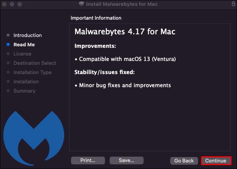This screenshot has width=237, height=169.
Task: Click the License step in sidebar
Action: pos(22,54)
